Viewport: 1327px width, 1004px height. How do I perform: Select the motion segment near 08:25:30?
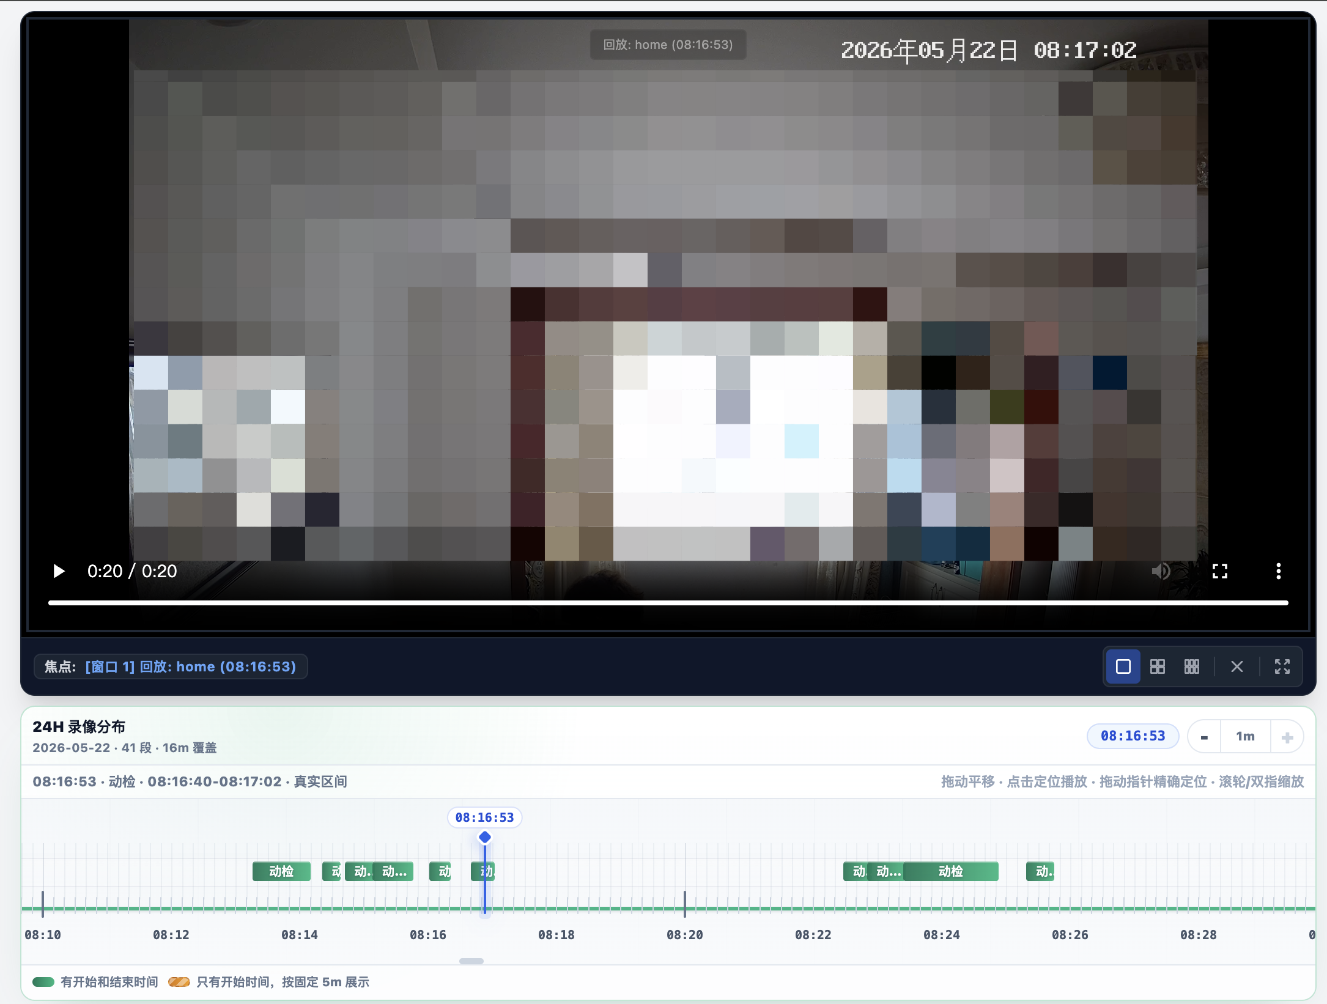click(x=1040, y=871)
